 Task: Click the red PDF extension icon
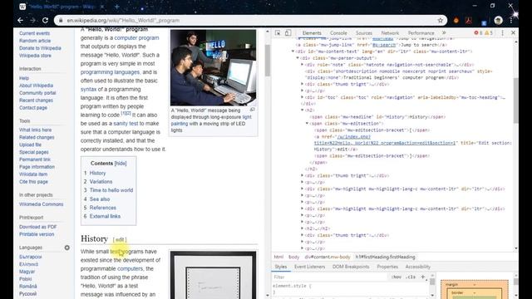(x=469, y=20)
